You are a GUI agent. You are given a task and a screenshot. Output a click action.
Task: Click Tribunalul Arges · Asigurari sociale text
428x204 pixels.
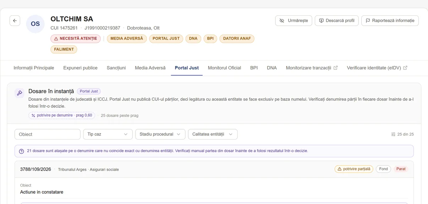point(88,169)
